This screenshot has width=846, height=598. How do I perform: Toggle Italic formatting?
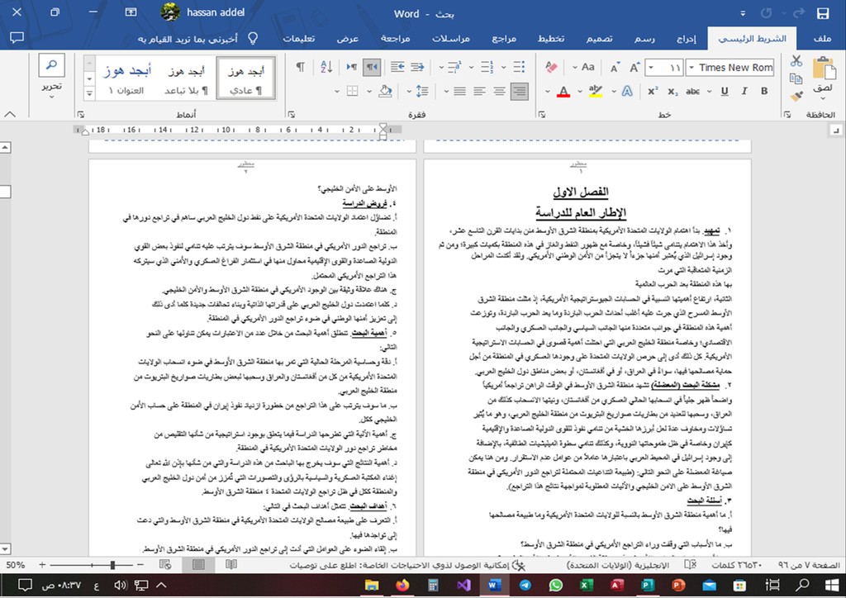(x=744, y=91)
